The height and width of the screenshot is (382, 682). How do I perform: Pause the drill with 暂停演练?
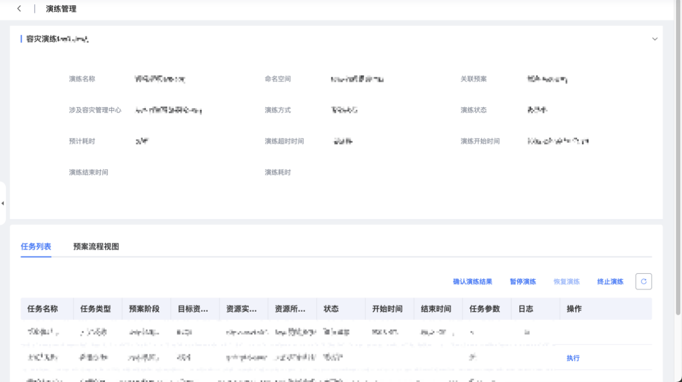[523, 282]
